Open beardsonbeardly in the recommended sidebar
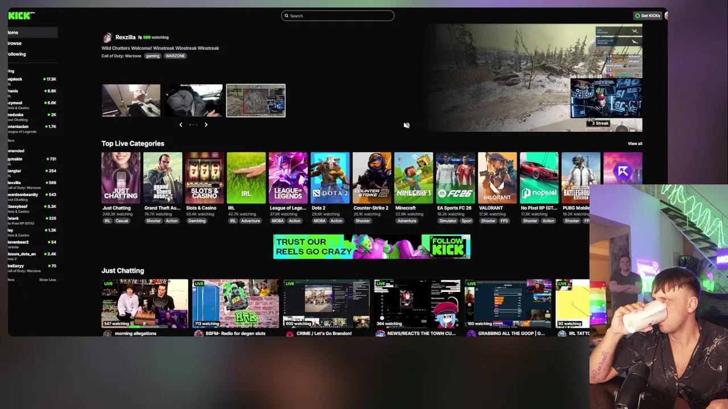 point(32,197)
